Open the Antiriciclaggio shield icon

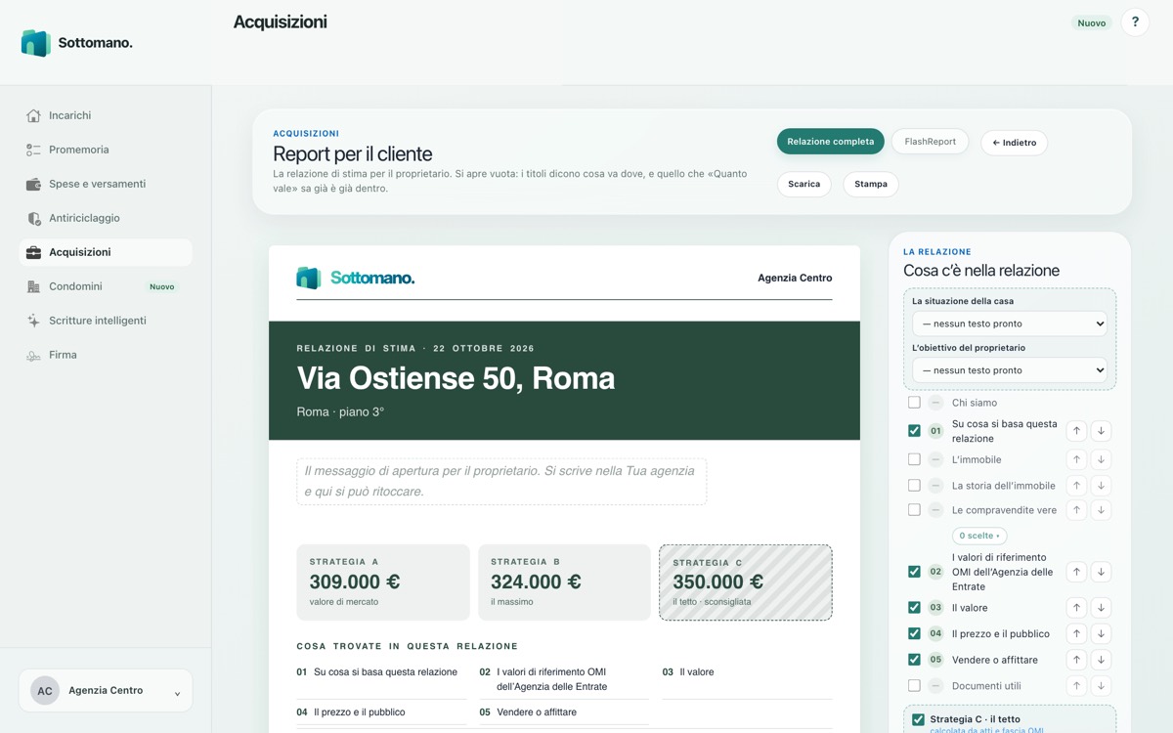pyautogui.click(x=33, y=218)
